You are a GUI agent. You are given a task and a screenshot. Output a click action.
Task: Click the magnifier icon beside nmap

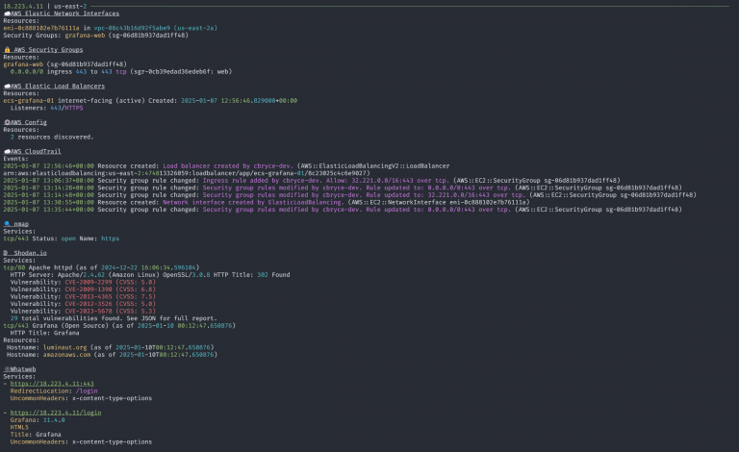pos(7,224)
